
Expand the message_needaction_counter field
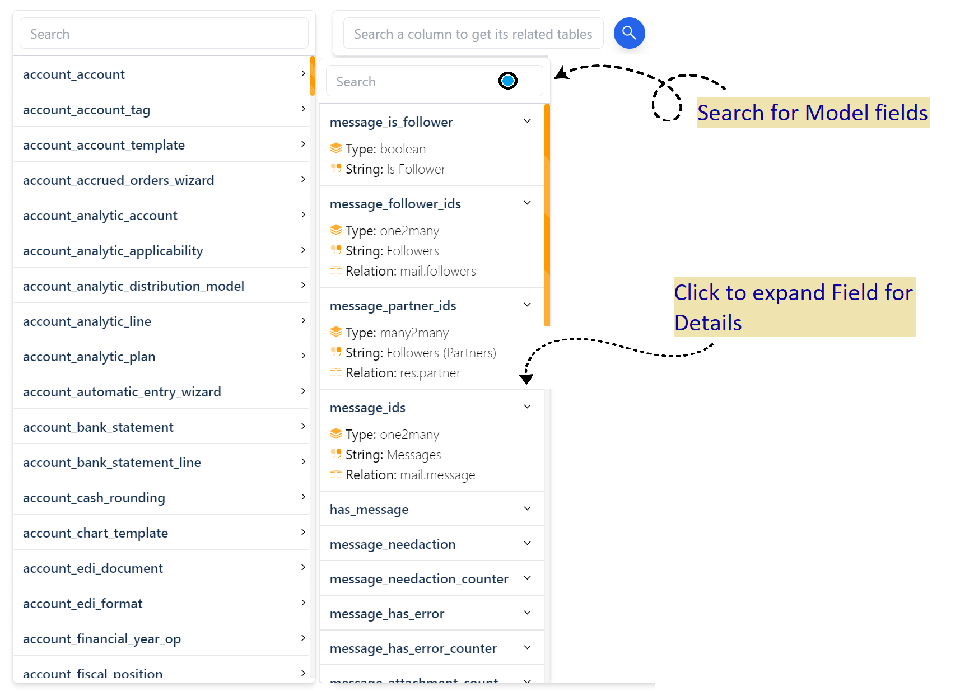[x=526, y=578]
